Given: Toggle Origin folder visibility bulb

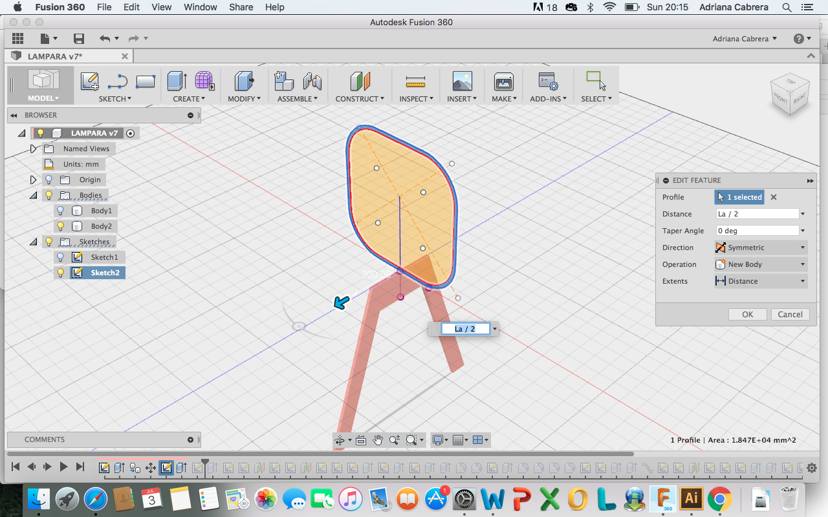Looking at the screenshot, I should point(49,180).
